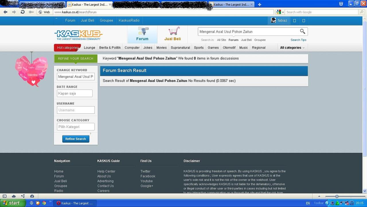
Task: Submit the Google search magnifier icon
Action: [362, 12]
